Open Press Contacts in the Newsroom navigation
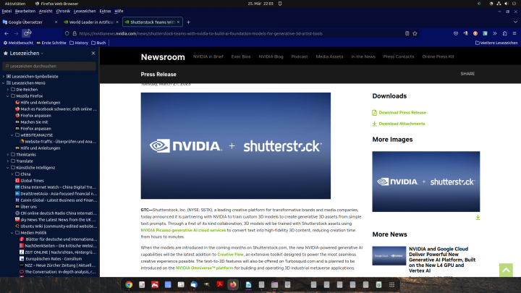 (399, 57)
